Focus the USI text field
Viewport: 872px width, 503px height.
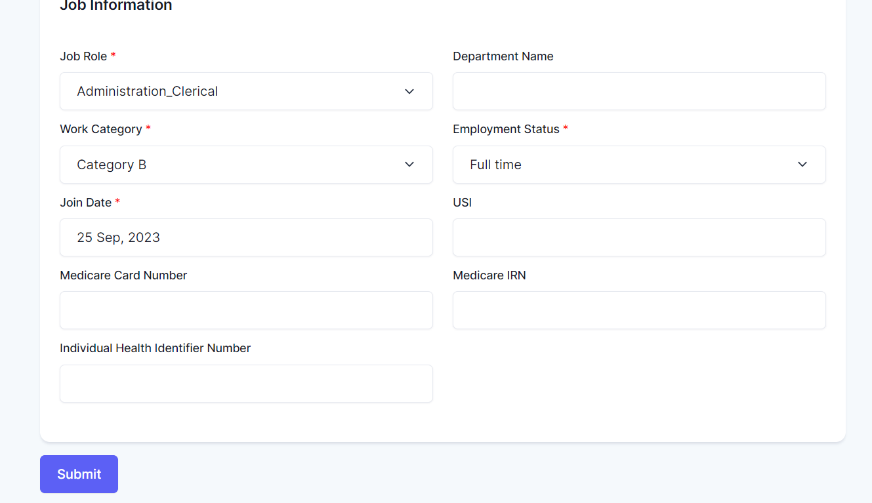639,237
